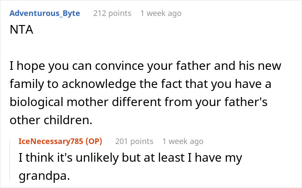Open the top comment's 1 week ago timestamp

(160, 13)
